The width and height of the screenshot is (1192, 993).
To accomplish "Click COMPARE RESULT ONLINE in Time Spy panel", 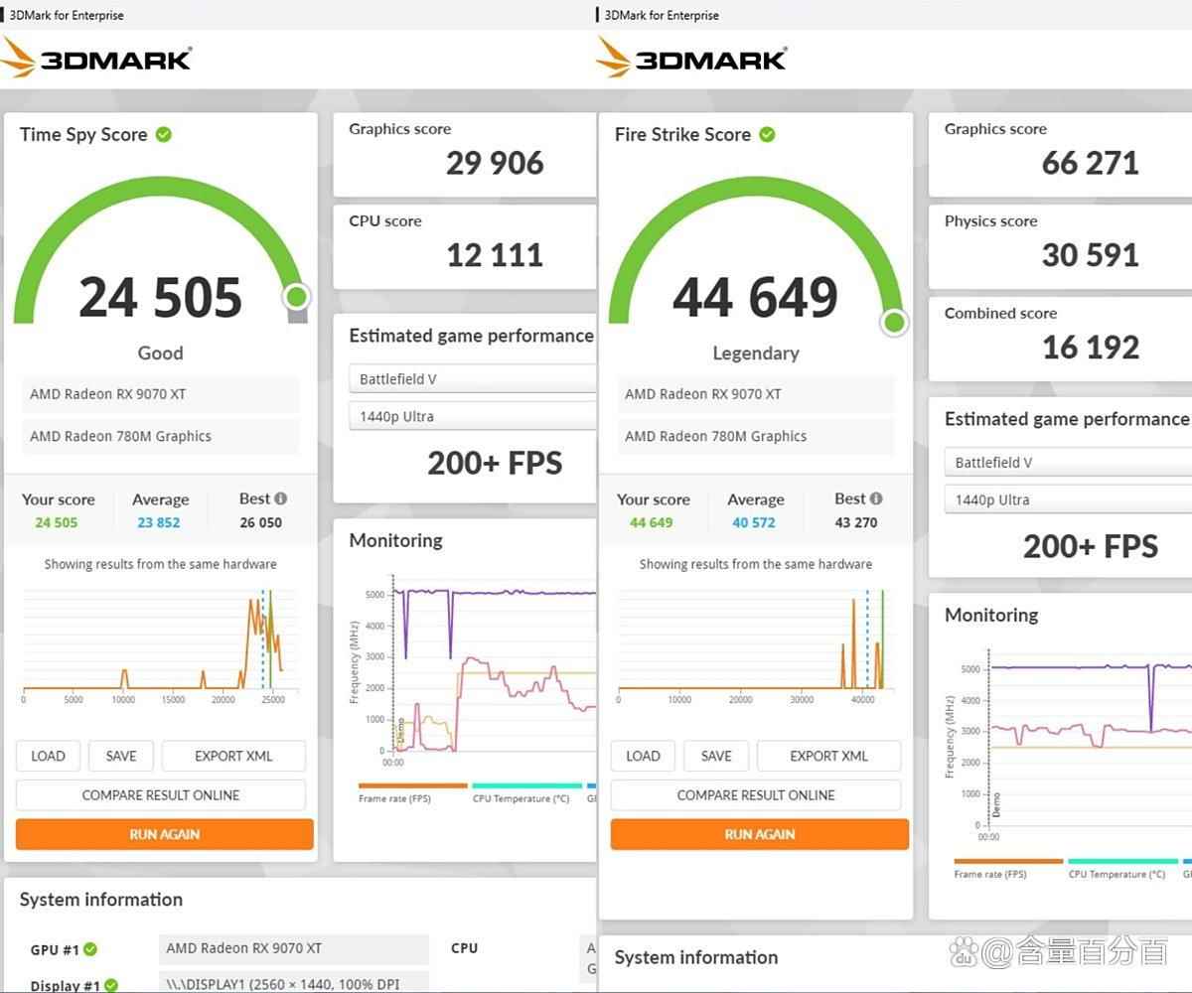I will [161, 794].
